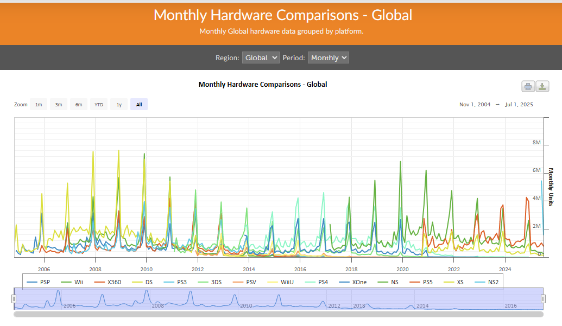This screenshot has width=562, height=326.
Task: Select the All zoom range
Action: tap(139, 105)
